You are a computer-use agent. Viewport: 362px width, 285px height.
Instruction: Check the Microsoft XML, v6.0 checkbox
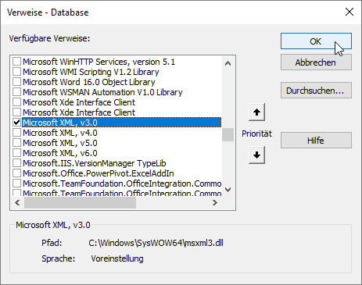[17, 153]
